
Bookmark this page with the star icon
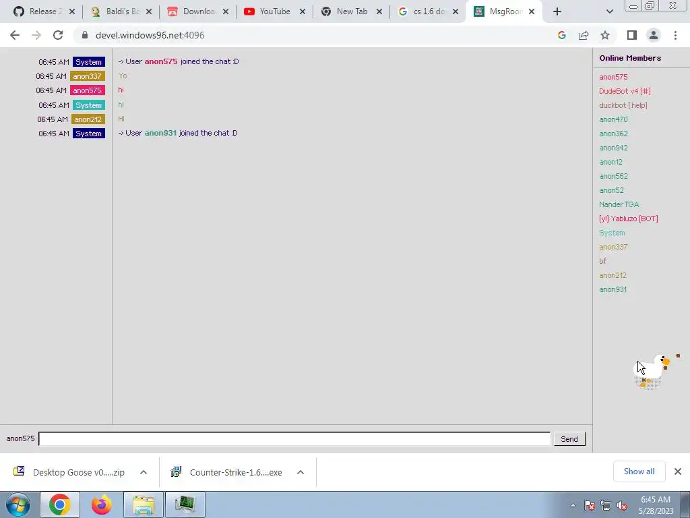tap(605, 35)
